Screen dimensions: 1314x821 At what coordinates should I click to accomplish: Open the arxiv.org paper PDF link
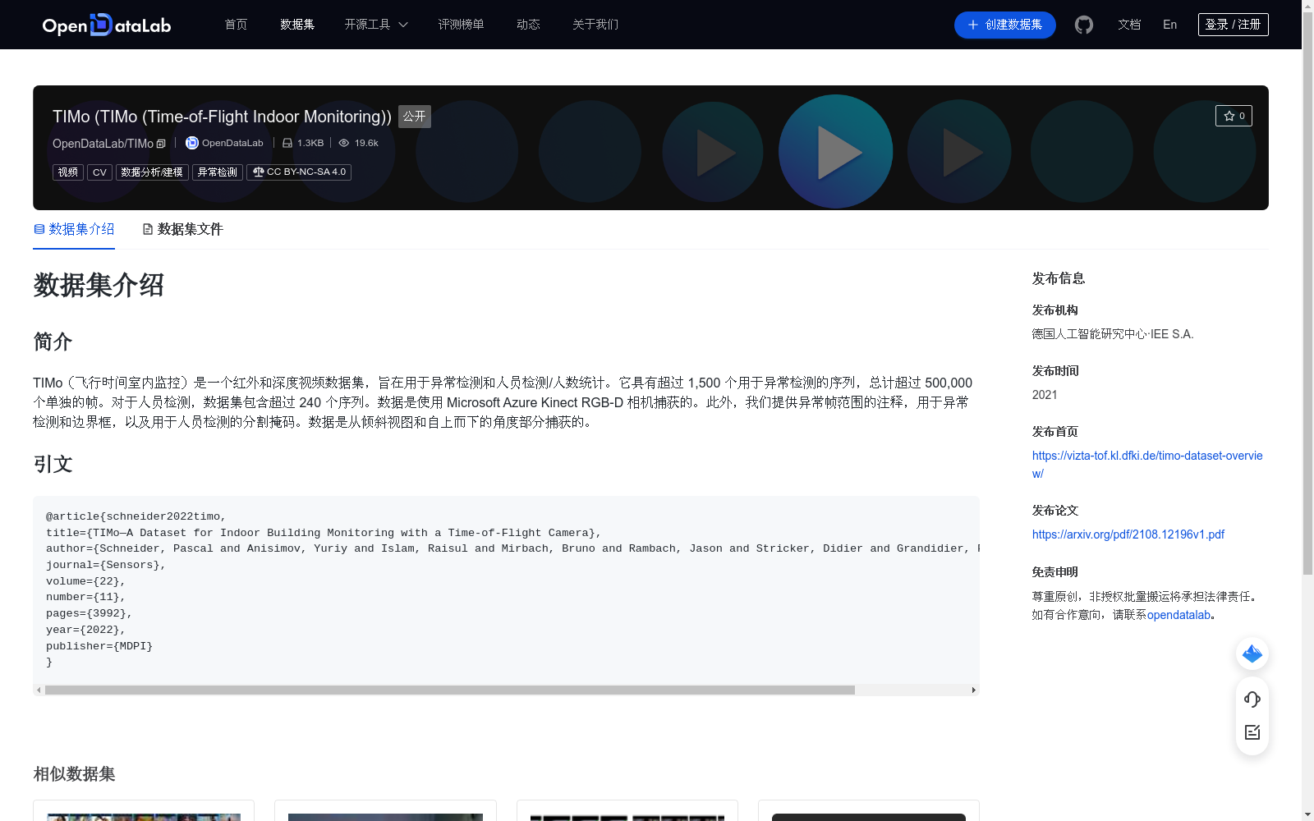(x=1128, y=534)
